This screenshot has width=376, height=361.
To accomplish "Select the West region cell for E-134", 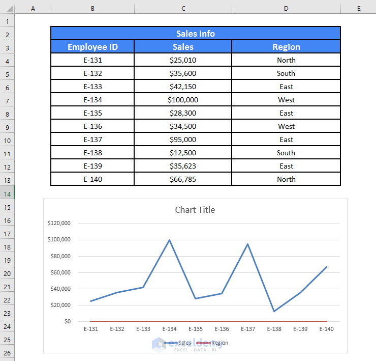I will pyautogui.click(x=286, y=99).
